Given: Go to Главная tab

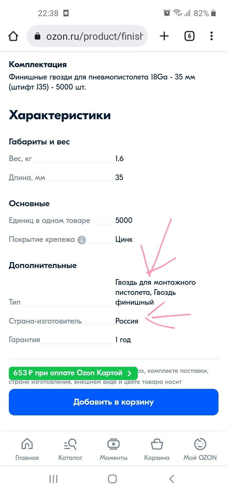Looking at the screenshot, I should click(x=27, y=448).
